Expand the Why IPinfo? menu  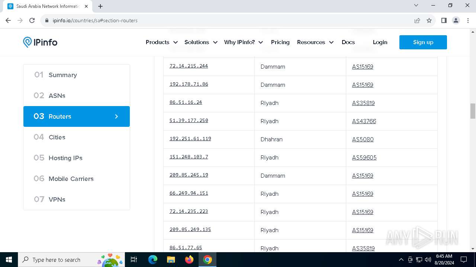pos(244,42)
